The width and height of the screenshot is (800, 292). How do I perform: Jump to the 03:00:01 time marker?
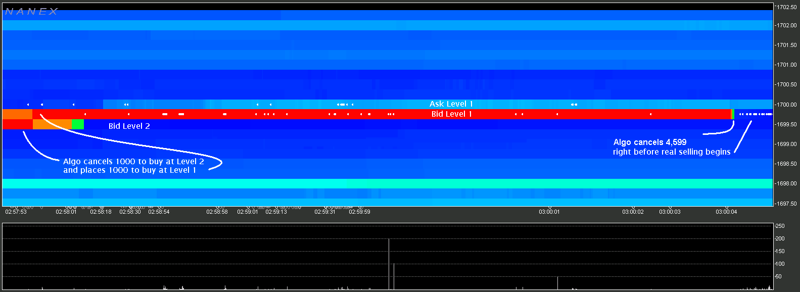pos(549,212)
